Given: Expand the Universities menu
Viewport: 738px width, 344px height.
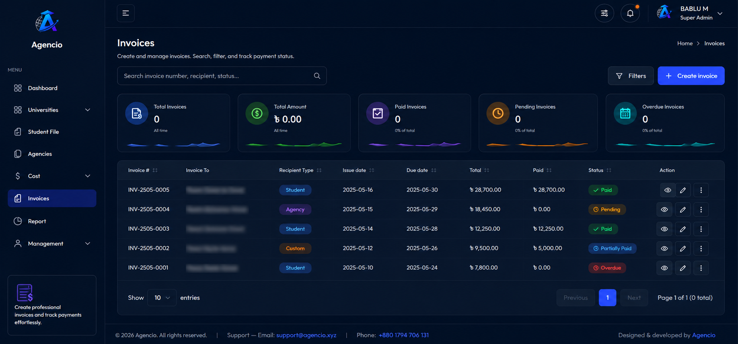Looking at the screenshot, I should point(52,110).
